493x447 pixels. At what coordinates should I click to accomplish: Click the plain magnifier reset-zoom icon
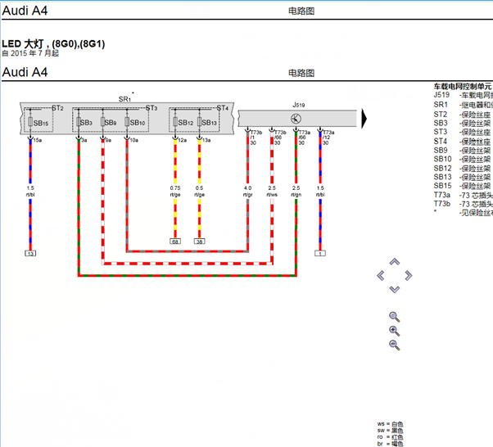[394, 317]
